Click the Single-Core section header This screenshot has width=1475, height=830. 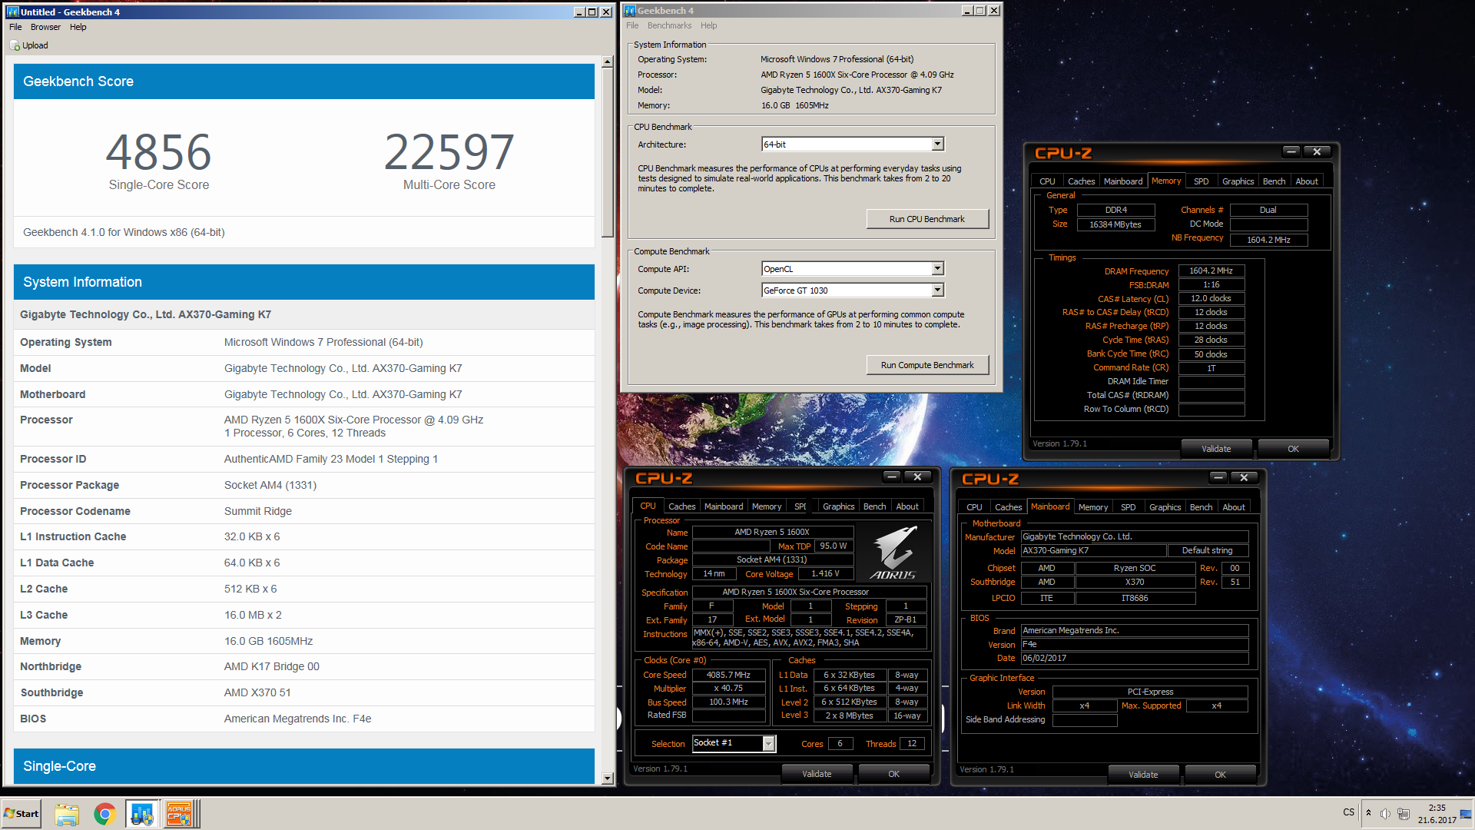pos(303,766)
